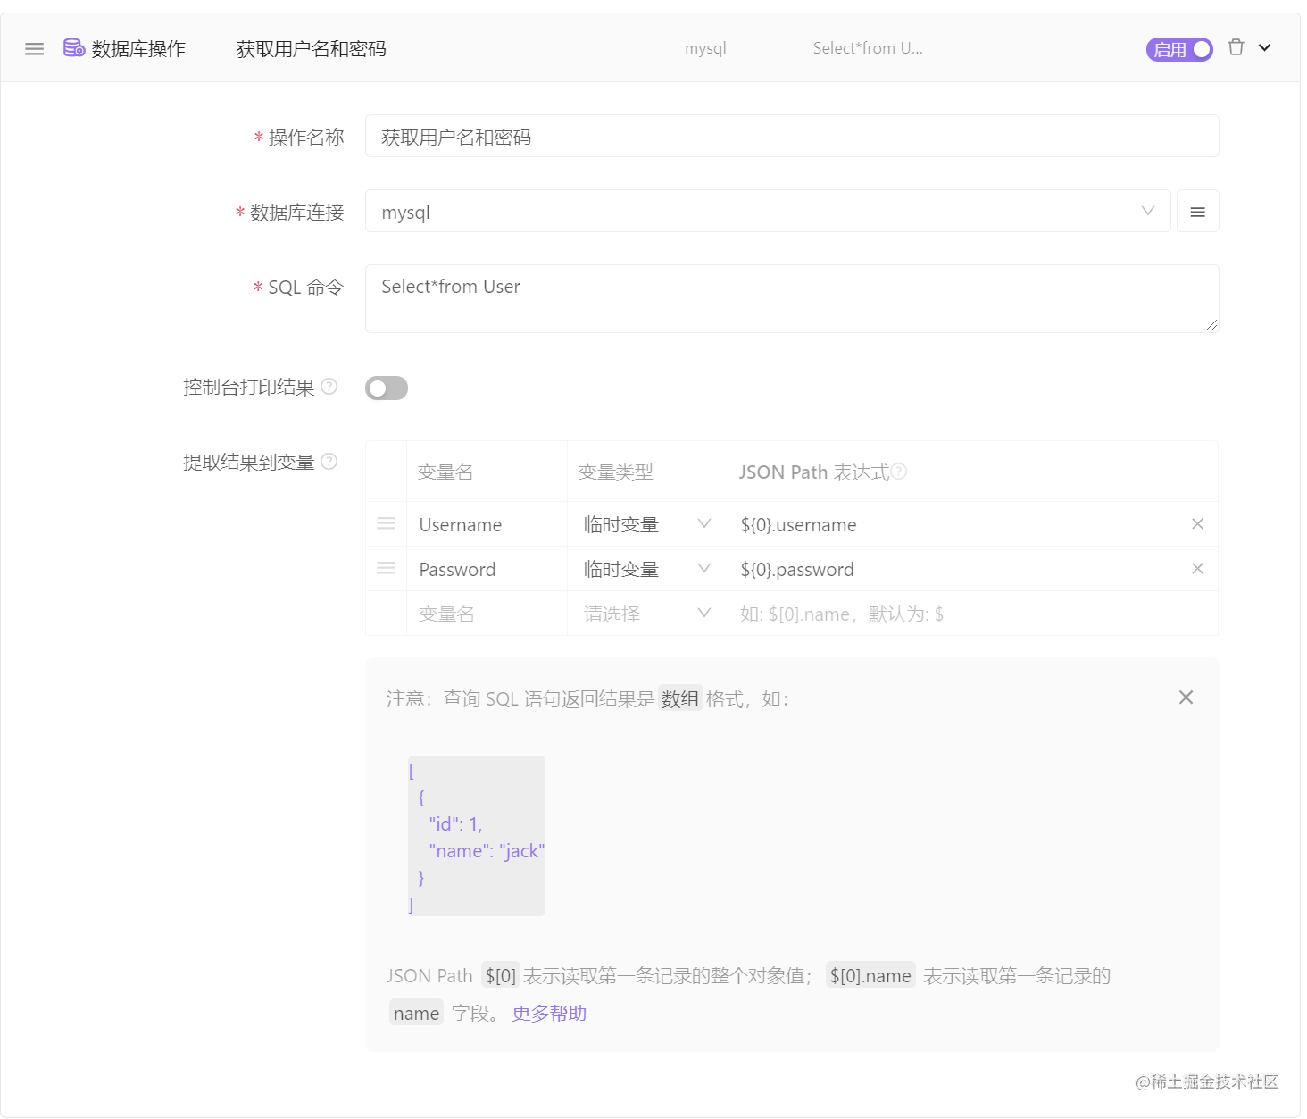Click the JSON example code block
This screenshot has height=1119, width=1307.
coord(477,836)
